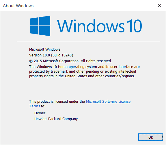Select the Microsoft Windows text line
The width and height of the screenshot is (166, 145).
point(45,49)
